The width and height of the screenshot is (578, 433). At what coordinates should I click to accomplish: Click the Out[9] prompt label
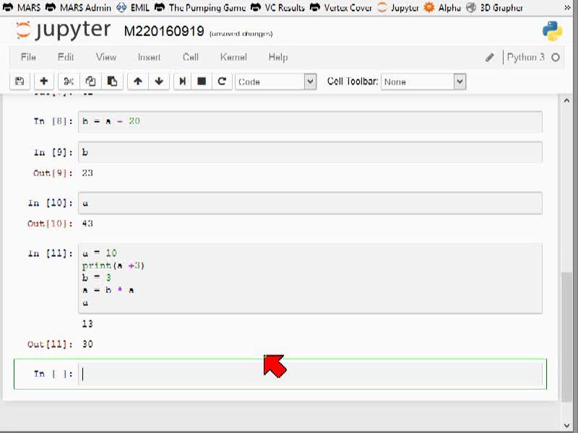point(53,173)
